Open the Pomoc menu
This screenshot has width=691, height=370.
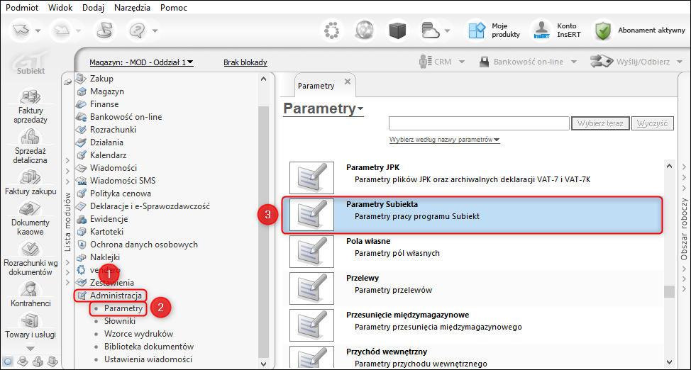coord(174,8)
